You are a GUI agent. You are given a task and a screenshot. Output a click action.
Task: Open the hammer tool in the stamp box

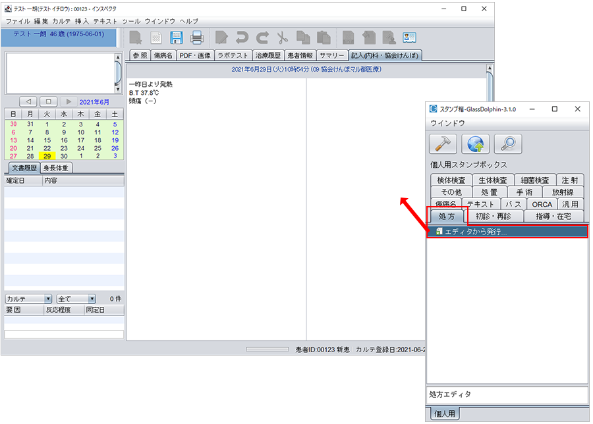pyautogui.click(x=443, y=144)
